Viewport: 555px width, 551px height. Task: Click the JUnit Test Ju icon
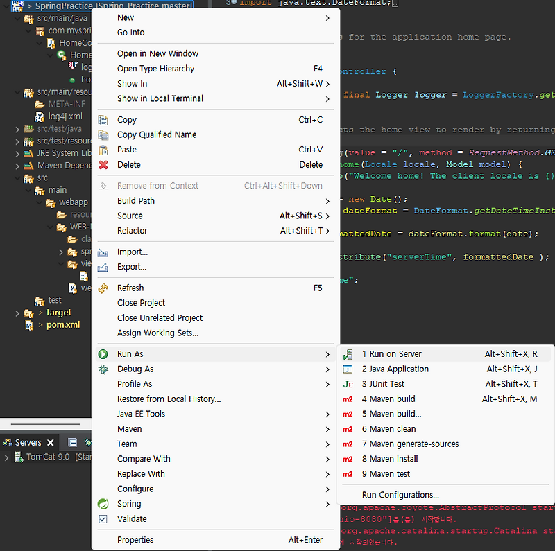pyautogui.click(x=348, y=384)
